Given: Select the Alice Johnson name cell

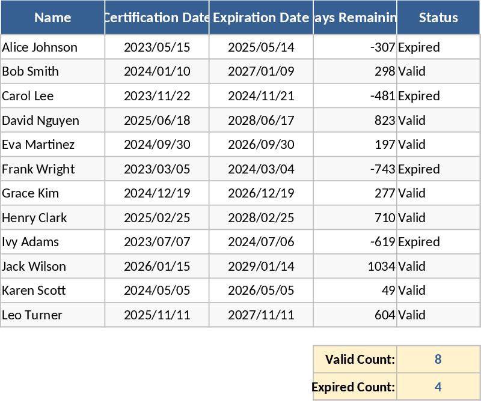Looking at the screenshot, I should pos(53,47).
